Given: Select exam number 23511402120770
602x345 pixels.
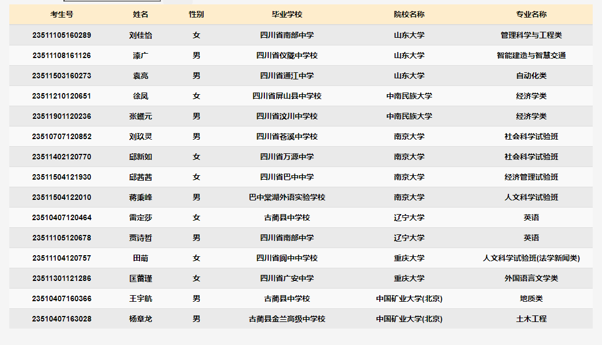Looking at the screenshot, I should tap(62, 157).
